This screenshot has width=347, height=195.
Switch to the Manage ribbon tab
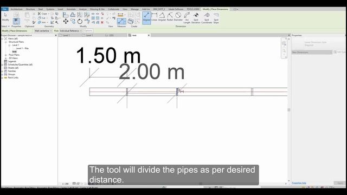[134, 9]
